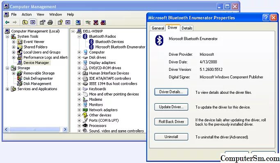Click the Bluetooth Devices icon
The image size is (280, 163).
(x=91, y=42)
